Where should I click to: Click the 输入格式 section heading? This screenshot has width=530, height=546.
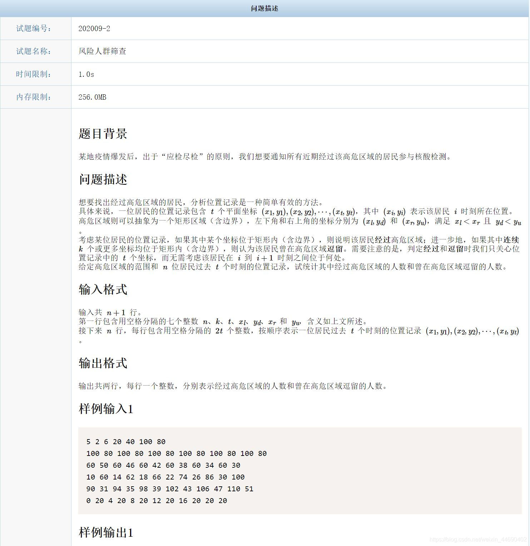[x=103, y=290]
